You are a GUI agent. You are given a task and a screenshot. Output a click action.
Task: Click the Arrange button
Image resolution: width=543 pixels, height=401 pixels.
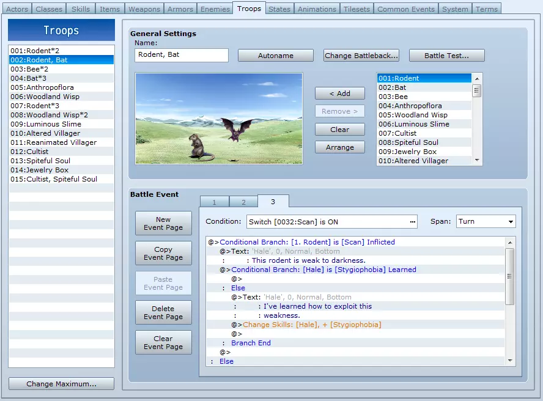pyautogui.click(x=340, y=147)
